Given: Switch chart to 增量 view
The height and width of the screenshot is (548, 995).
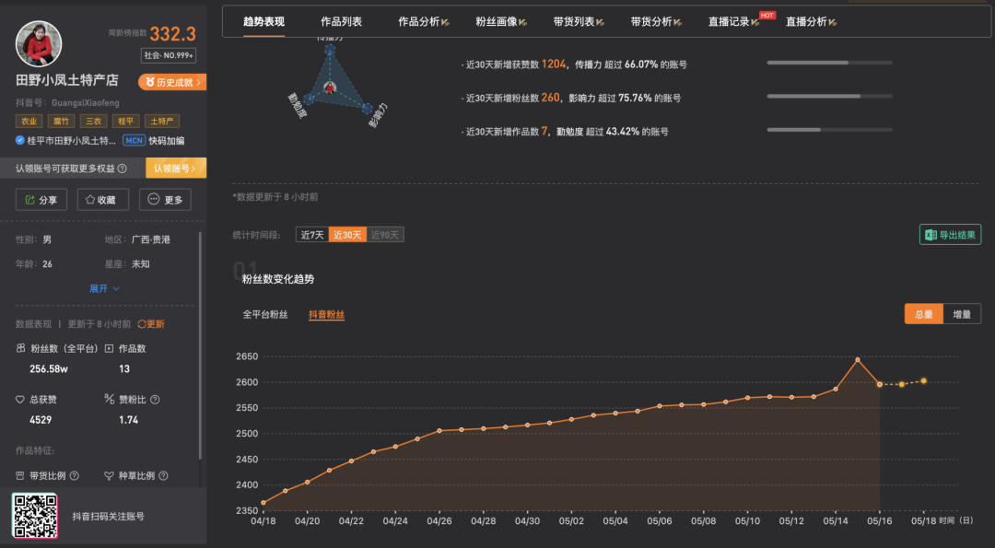Looking at the screenshot, I should click(x=961, y=314).
